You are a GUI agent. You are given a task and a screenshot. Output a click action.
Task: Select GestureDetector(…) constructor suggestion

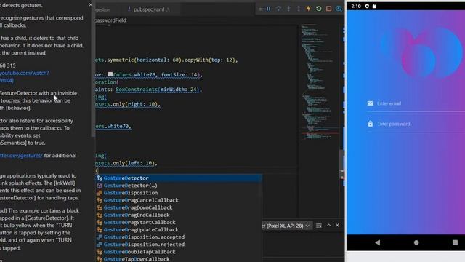(x=179, y=186)
